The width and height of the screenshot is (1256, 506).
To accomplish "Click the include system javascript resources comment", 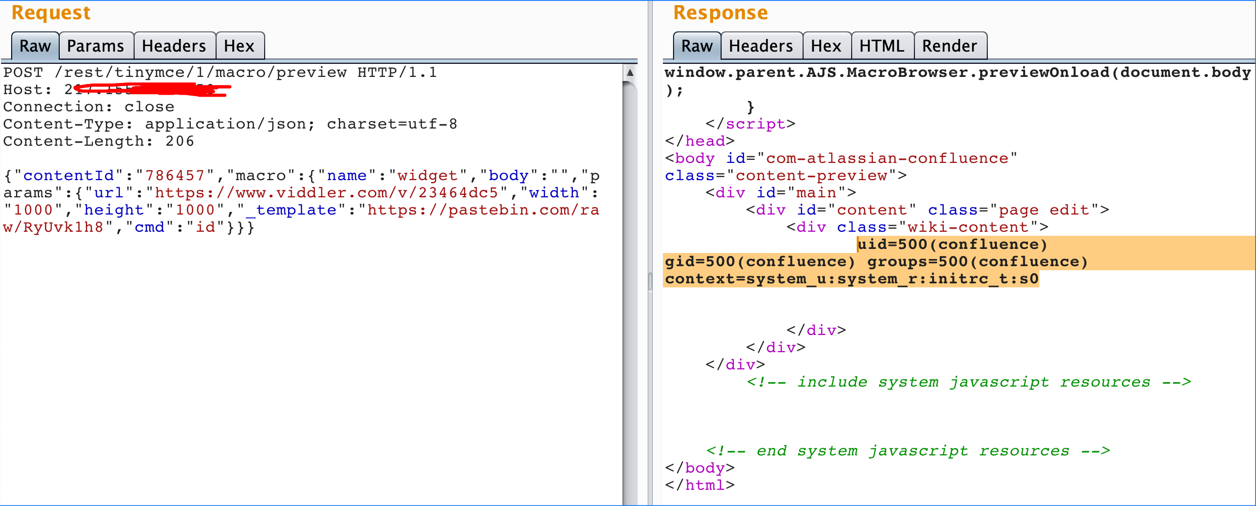I will (969, 382).
